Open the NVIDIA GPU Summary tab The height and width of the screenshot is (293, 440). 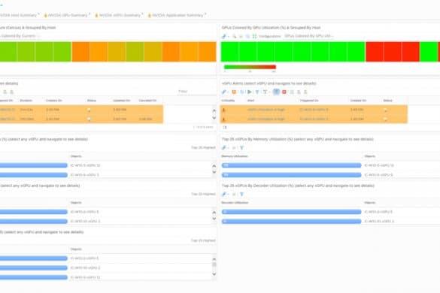(x=68, y=15)
